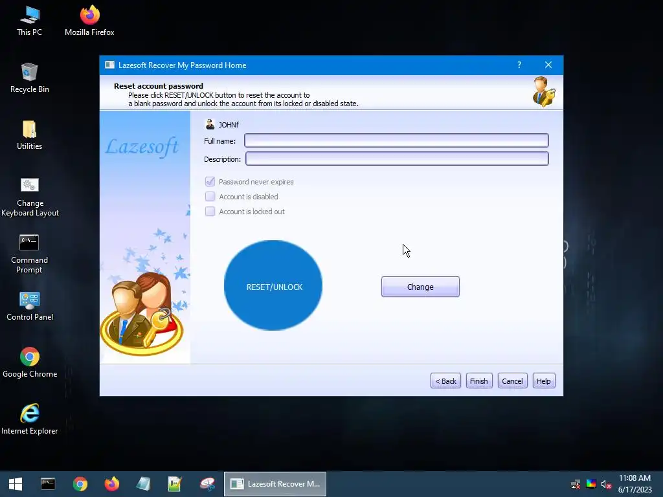663x497 pixels.
Task: Open the green notepad taskbar icon
Action: click(175, 484)
